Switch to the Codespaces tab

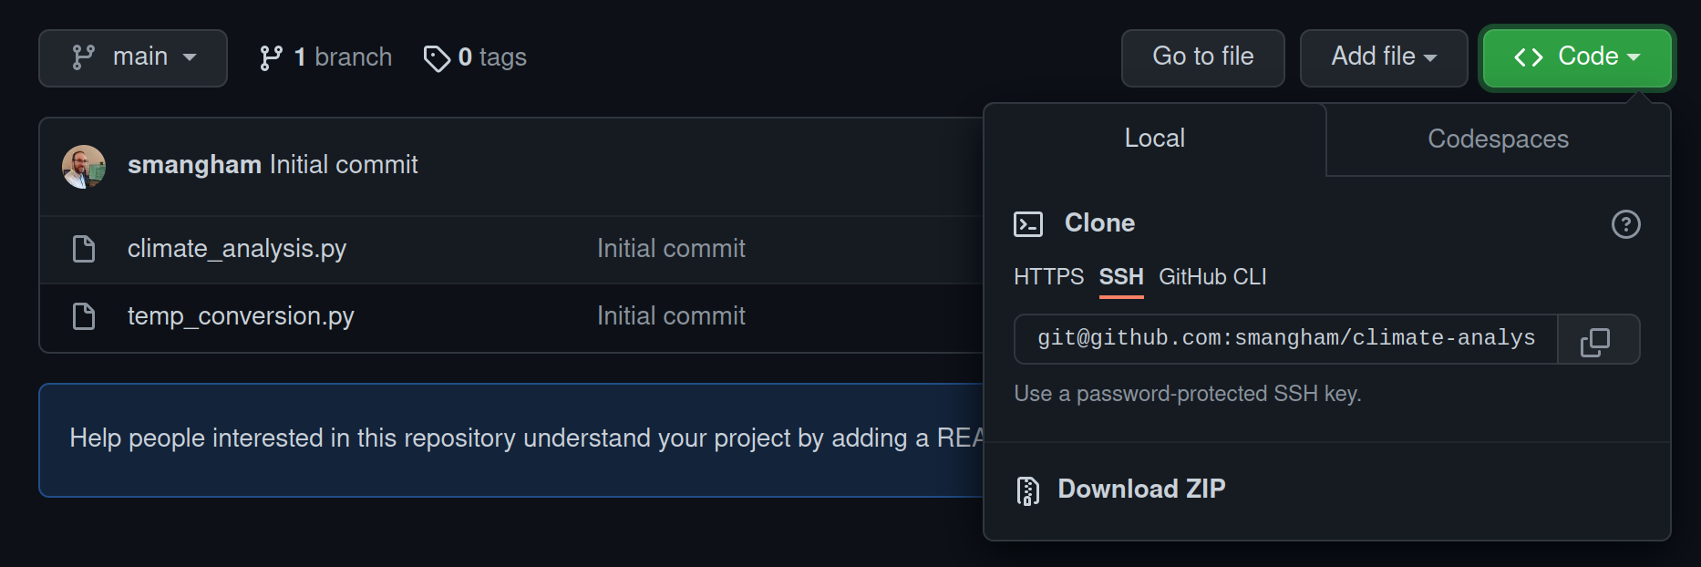click(1497, 139)
